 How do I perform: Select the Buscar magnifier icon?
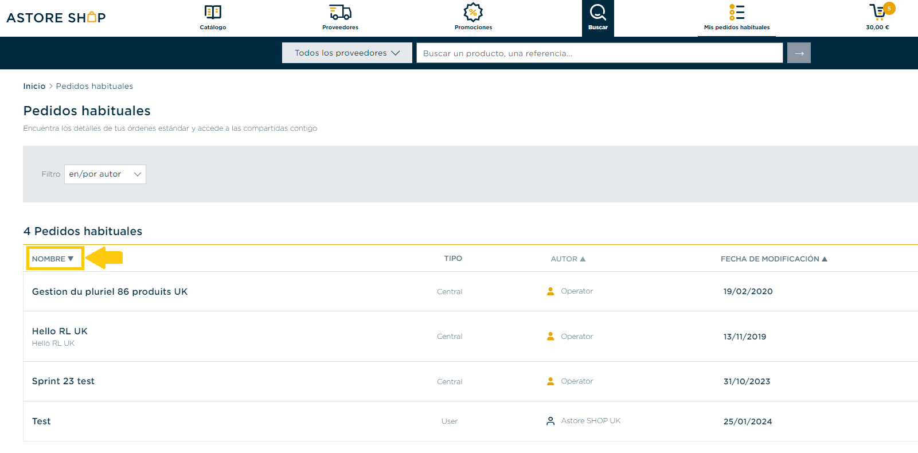tap(598, 12)
